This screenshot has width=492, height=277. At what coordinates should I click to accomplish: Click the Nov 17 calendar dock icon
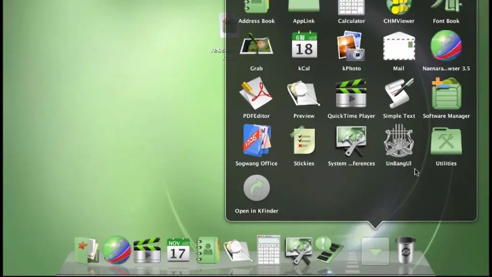pos(178,250)
